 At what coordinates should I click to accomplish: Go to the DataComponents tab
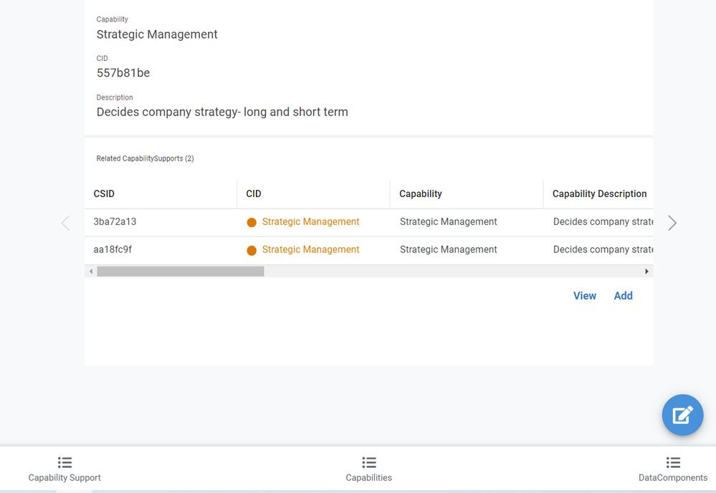pyautogui.click(x=672, y=469)
